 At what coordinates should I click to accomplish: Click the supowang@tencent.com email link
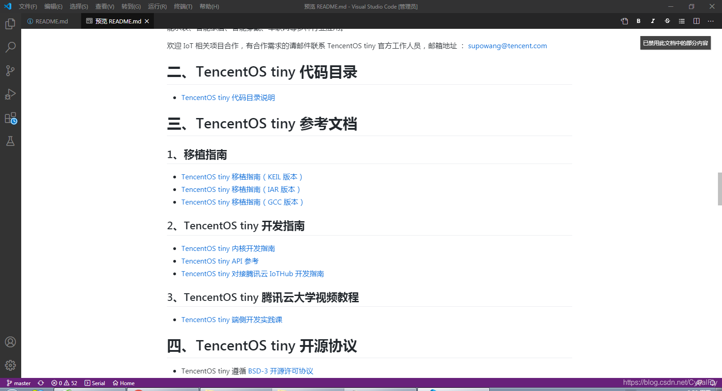(507, 46)
